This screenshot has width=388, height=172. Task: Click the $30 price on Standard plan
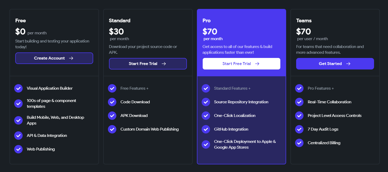click(116, 31)
